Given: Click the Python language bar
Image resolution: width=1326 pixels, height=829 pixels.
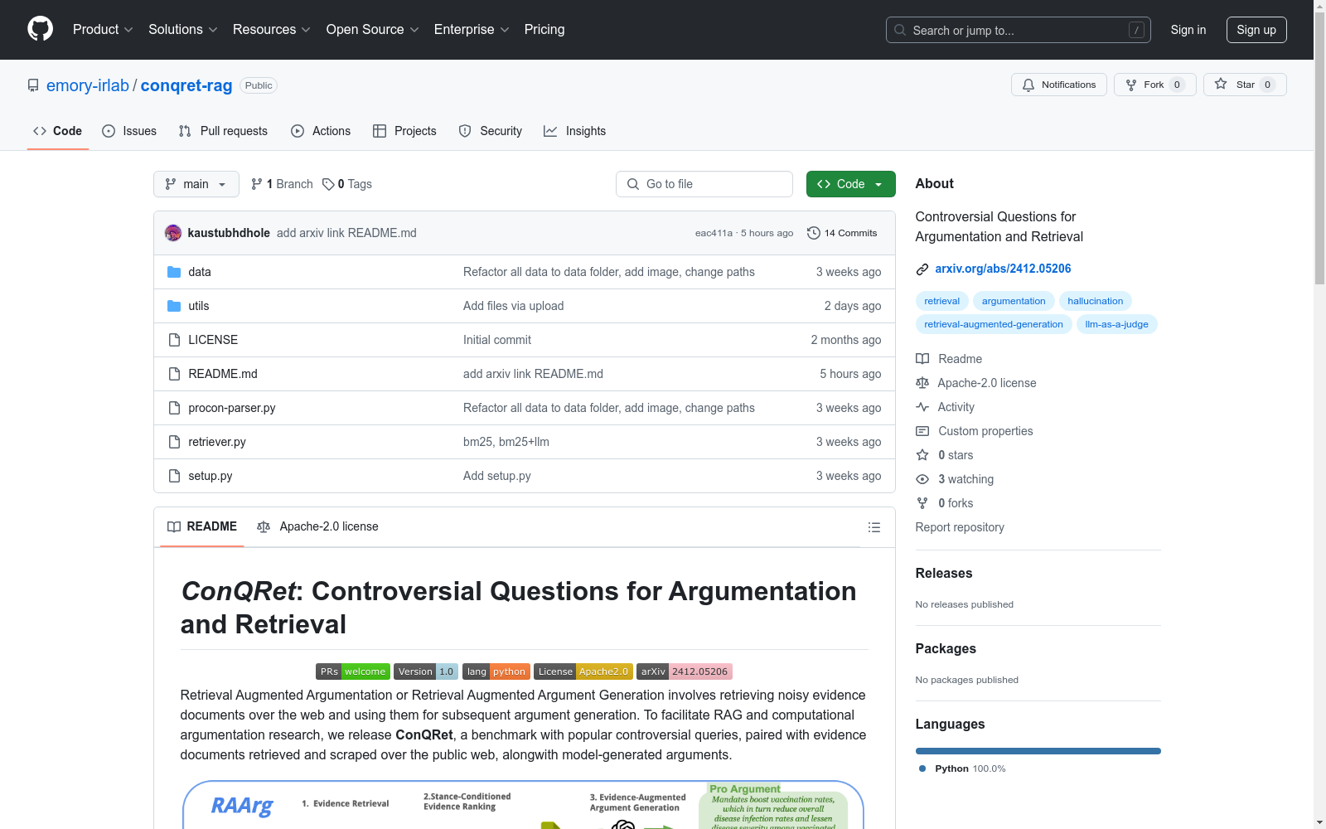Looking at the screenshot, I should tap(1038, 751).
